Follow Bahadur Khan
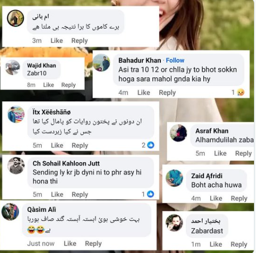 175,60
